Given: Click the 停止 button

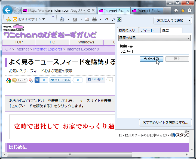Looking at the screenshot, I should coord(177,59).
